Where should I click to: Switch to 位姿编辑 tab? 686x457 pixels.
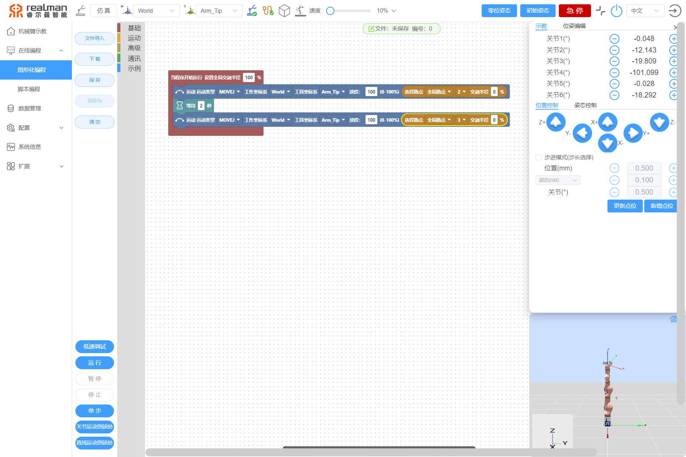tap(574, 26)
